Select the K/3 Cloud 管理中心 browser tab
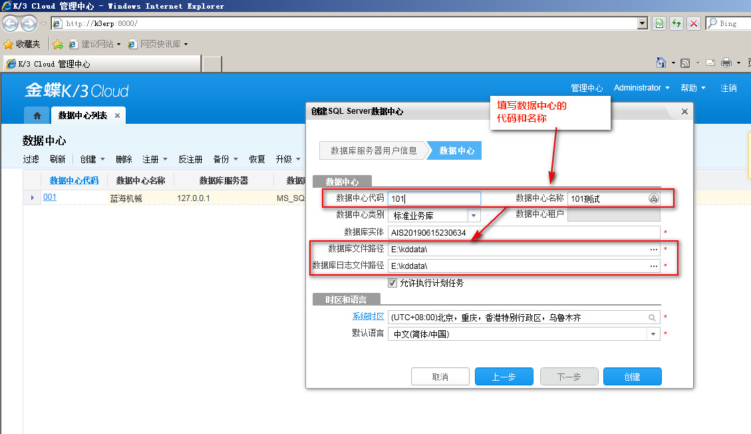 [102, 64]
